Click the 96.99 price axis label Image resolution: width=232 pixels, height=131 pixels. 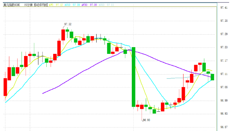[x=224, y=100]
